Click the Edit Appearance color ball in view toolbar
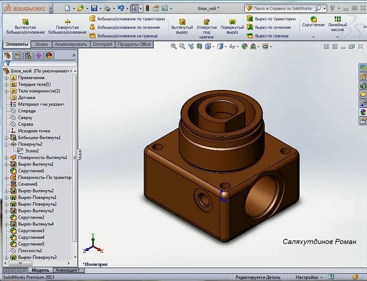 (x=245, y=46)
